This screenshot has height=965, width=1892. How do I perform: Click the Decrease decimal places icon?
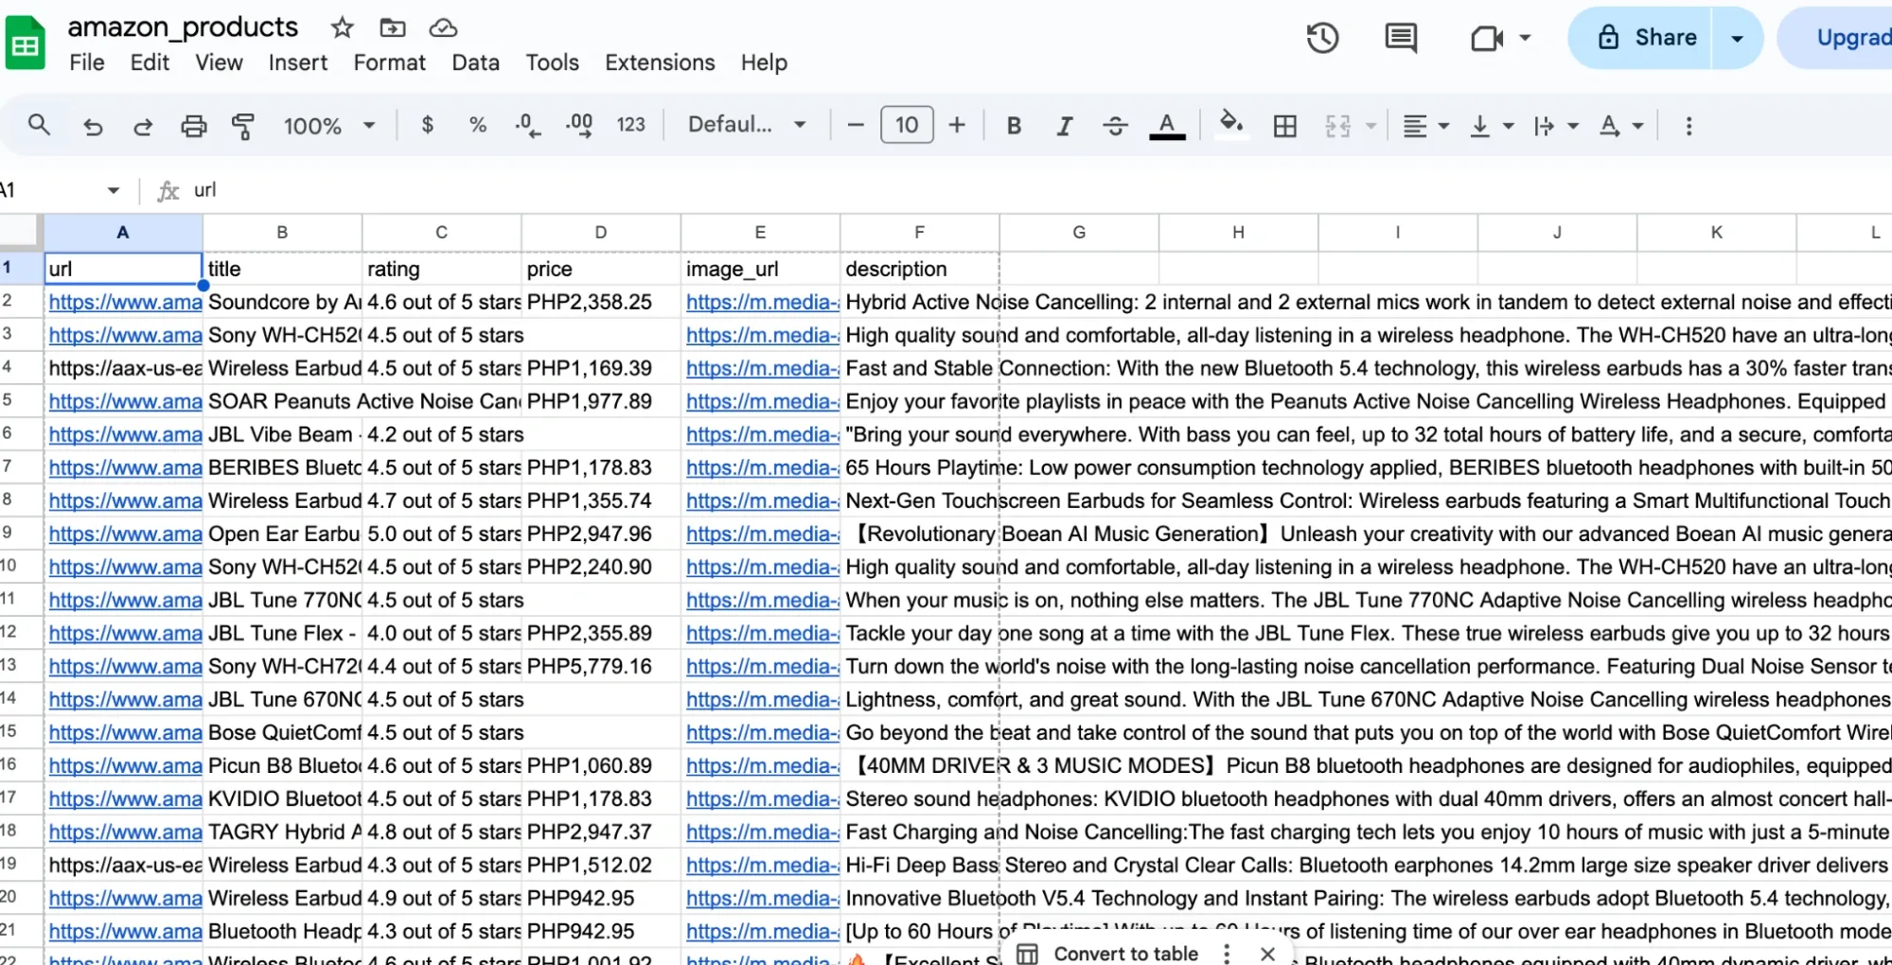(527, 124)
